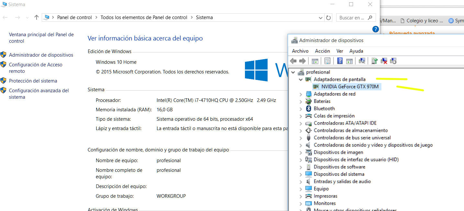Select the Monitores category icon
Viewport: 464px width, 211px height.
(309, 204)
